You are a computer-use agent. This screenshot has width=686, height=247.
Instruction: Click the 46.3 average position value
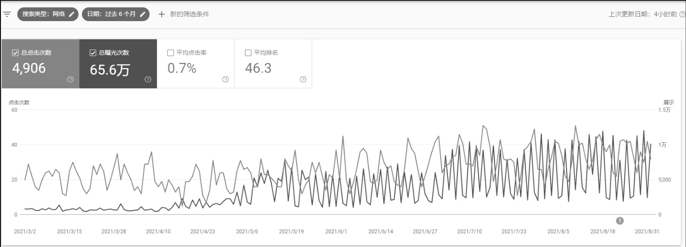click(258, 69)
